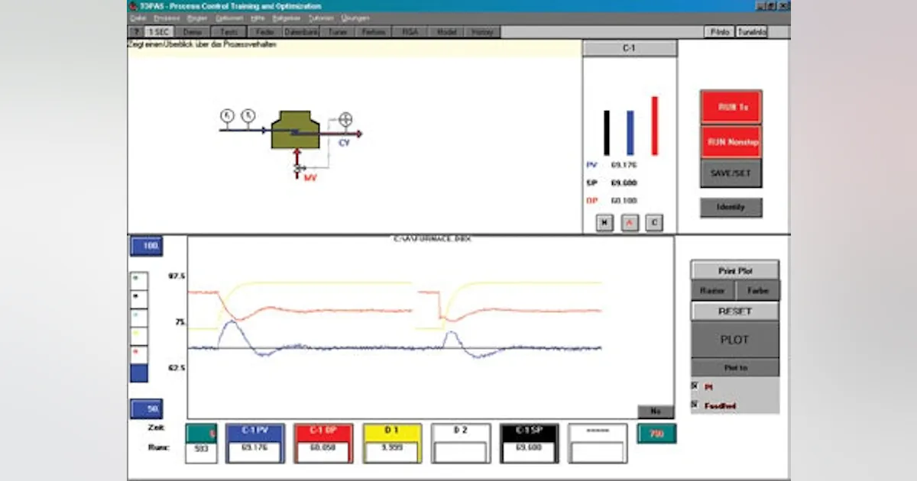
Task: Click the red-dot legend box left of plot
Action: tap(140, 354)
